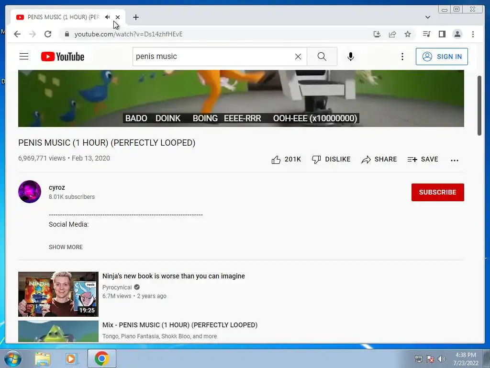Open the Mix playlist thumbnail
The height and width of the screenshot is (368, 490).
click(x=58, y=332)
